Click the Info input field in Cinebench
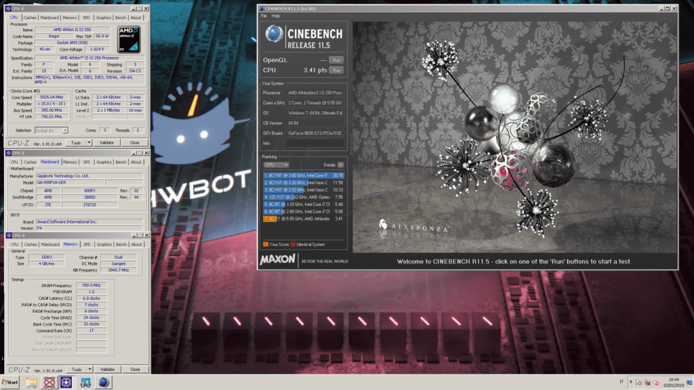694x390 pixels. pos(314,144)
